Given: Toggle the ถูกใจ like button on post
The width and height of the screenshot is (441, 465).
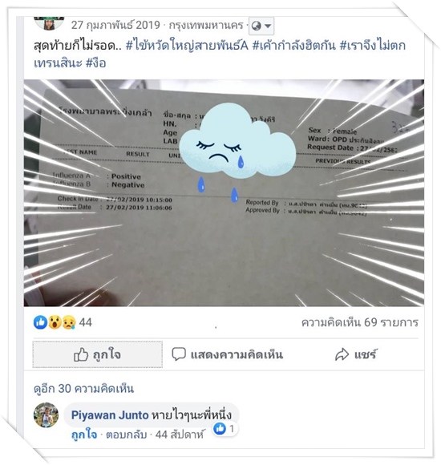Looking at the screenshot, I should coord(98,354).
